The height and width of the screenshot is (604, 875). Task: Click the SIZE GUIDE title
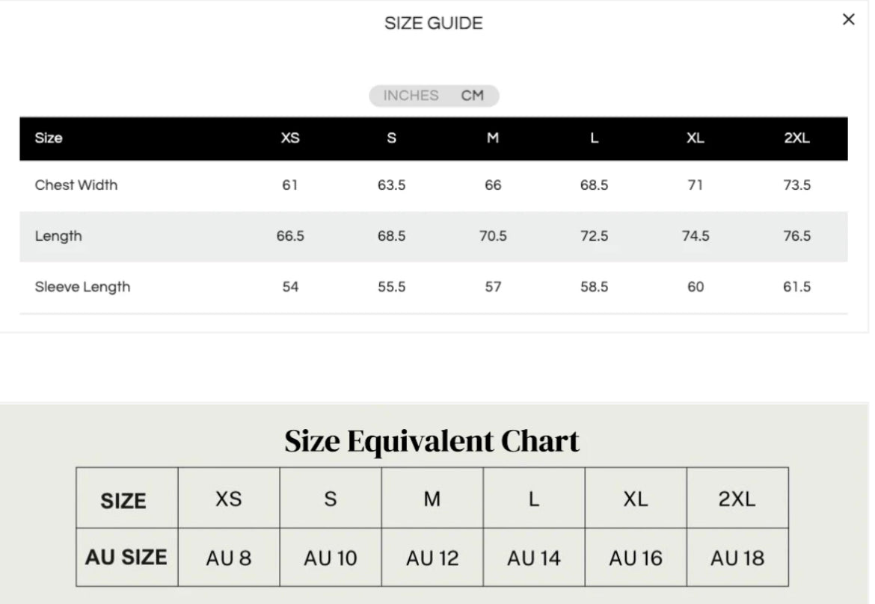434,23
